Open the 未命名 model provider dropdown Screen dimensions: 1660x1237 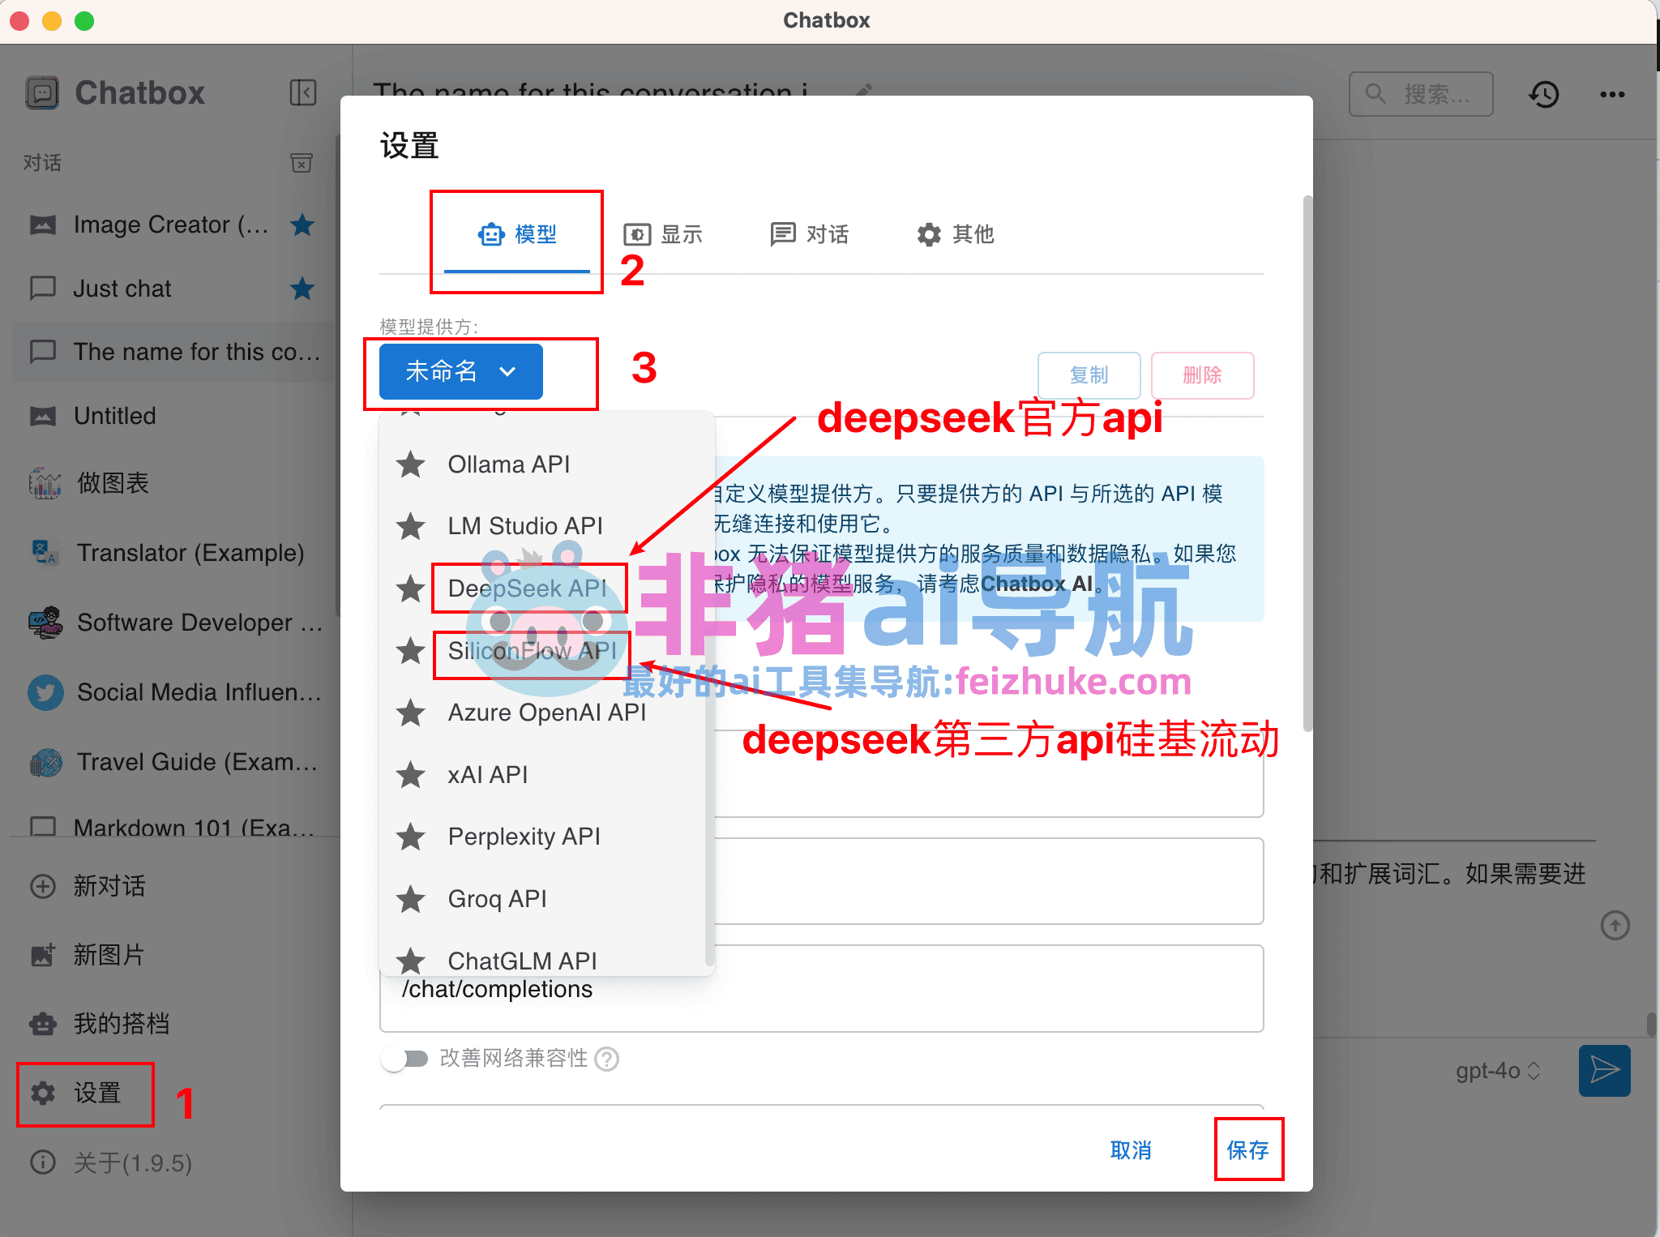460,371
